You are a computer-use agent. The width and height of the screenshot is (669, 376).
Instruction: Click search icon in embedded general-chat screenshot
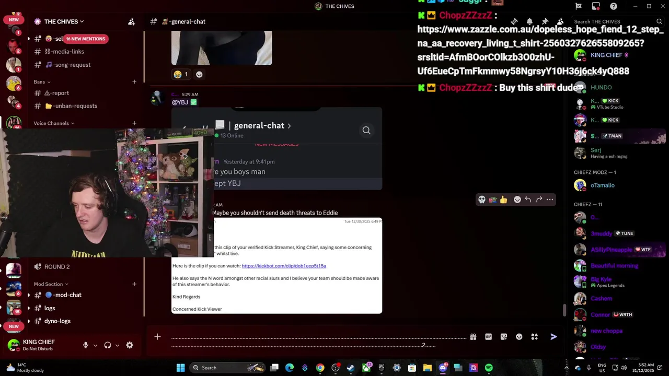(x=366, y=130)
